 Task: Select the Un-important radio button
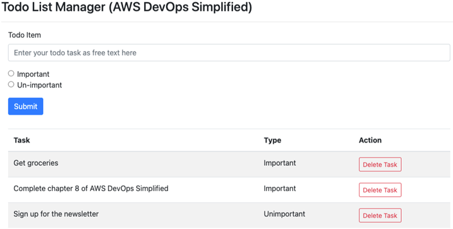coord(11,85)
